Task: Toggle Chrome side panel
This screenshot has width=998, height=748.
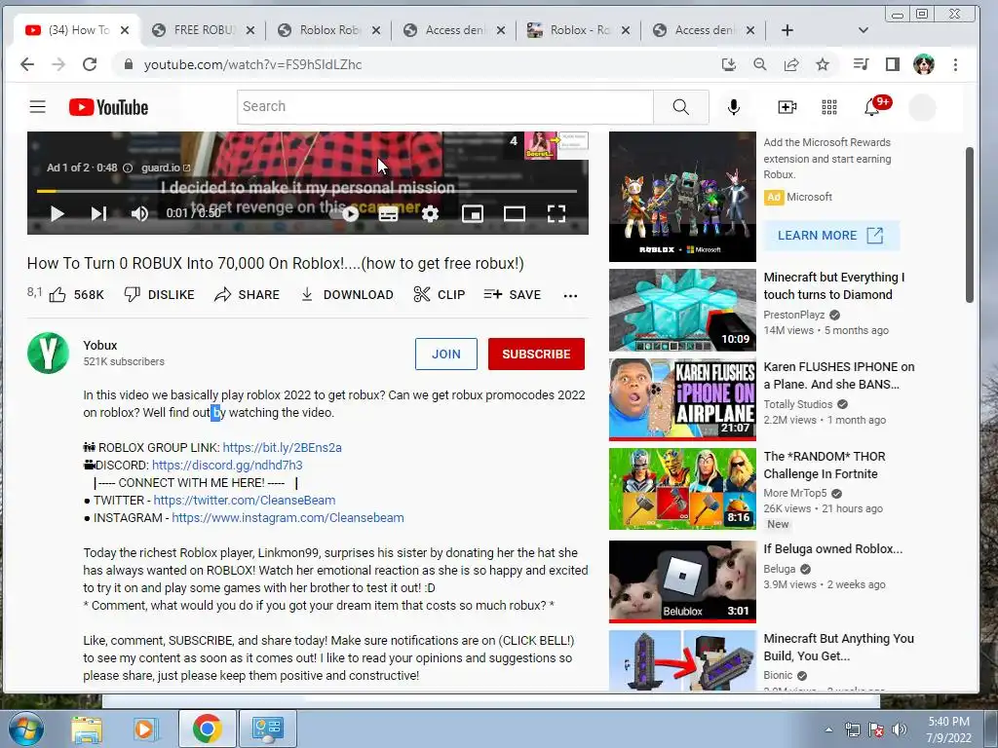Action: tap(893, 64)
